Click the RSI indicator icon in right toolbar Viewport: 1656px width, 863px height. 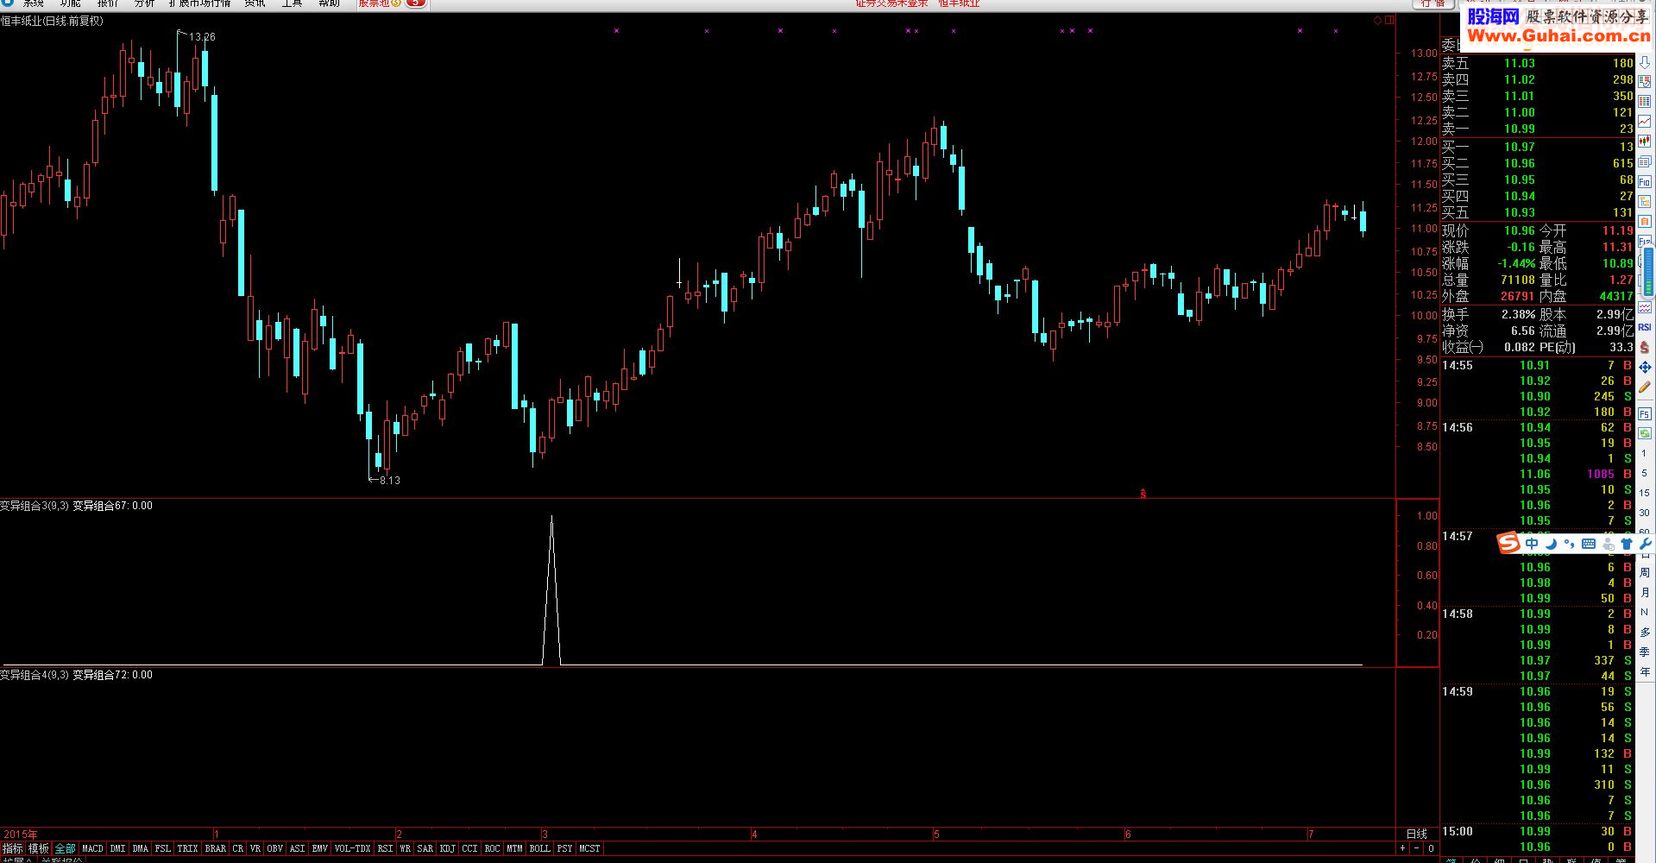click(1645, 327)
